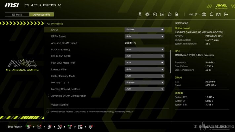Select the USB optical disc boot icon
Viewport: 235px width, 132px height.
[x=59, y=127]
